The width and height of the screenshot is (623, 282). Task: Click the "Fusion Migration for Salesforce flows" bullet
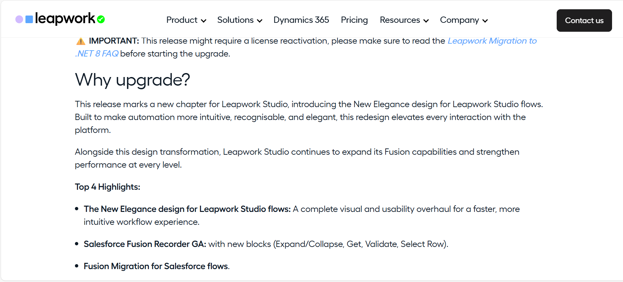point(156,266)
